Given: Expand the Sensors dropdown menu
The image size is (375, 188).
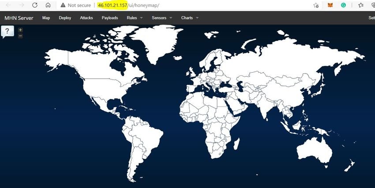Looking at the screenshot, I should (x=162, y=18).
